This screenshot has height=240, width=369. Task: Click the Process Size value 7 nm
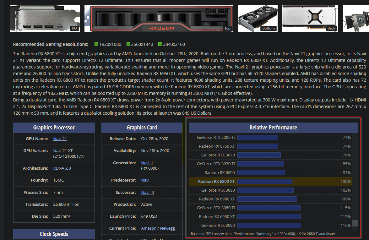point(58,193)
